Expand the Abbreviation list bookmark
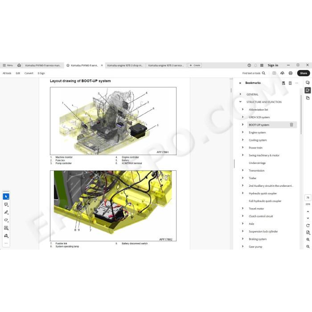This screenshot has height=312, width=312. click(x=242, y=109)
